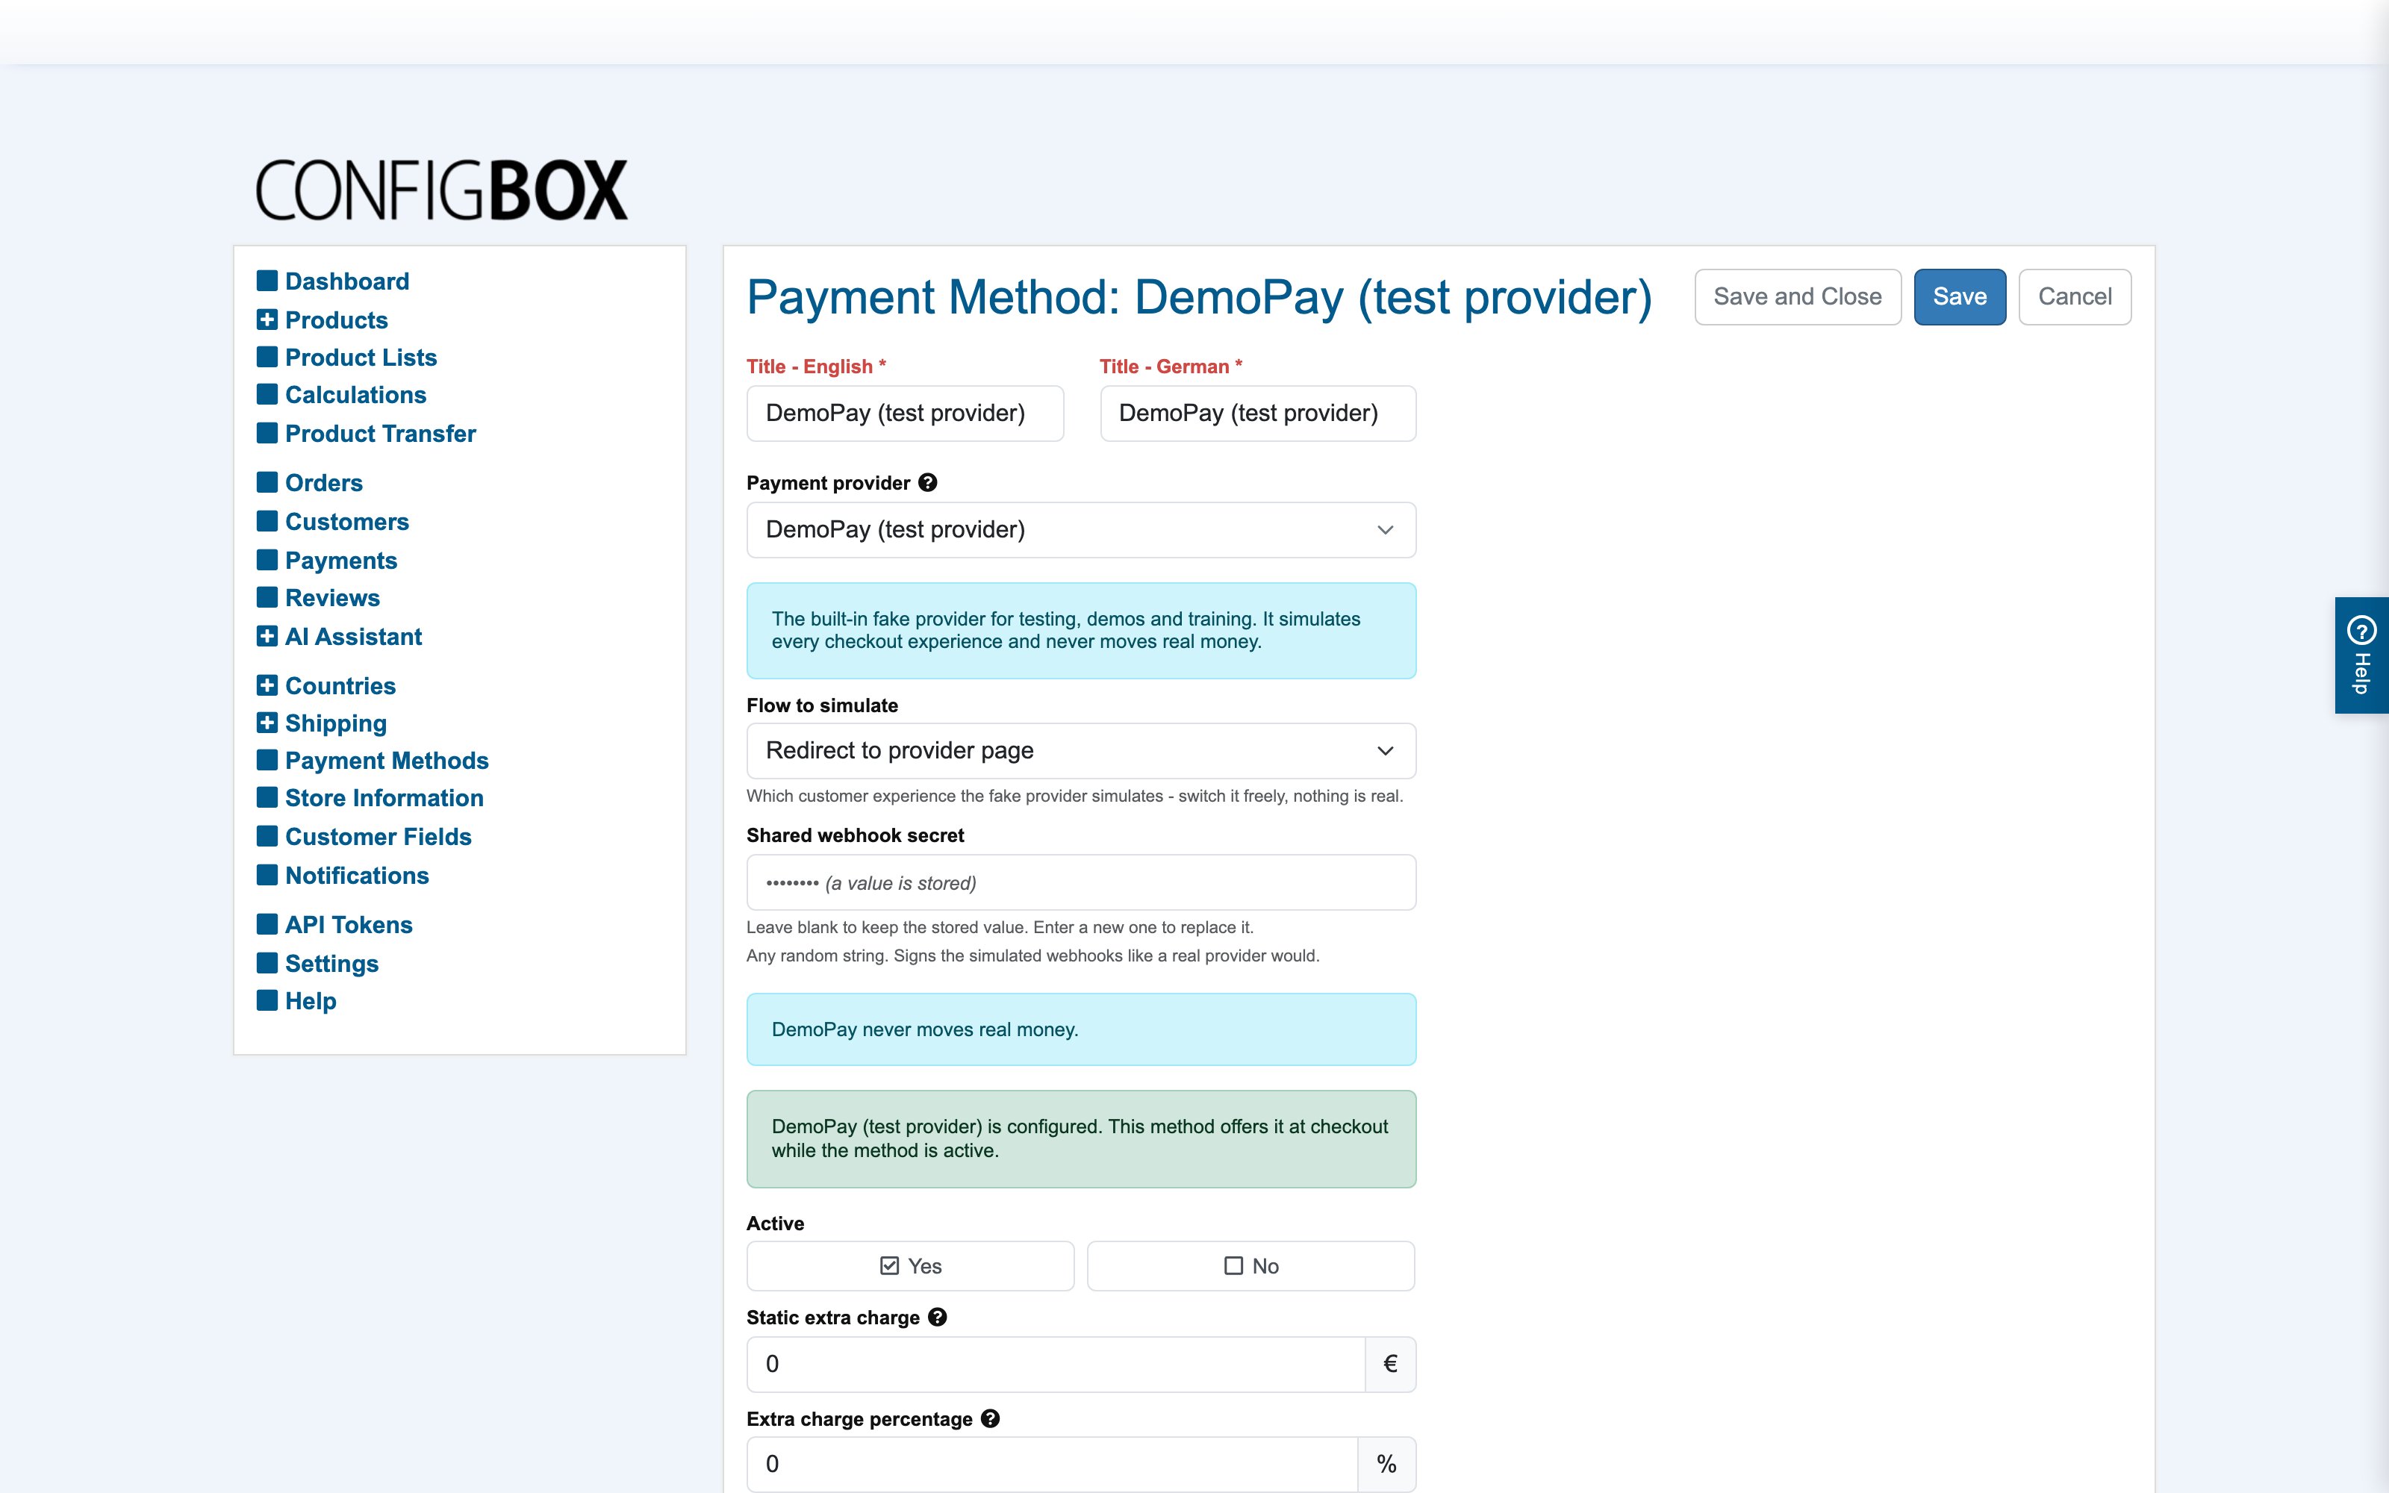Viewport: 2389px width, 1493px height.
Task: Click the Reviews square icon
Action: (x=267, y=597)
